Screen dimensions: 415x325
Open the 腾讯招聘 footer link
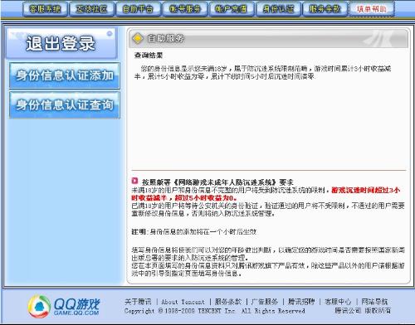(301, 302)
